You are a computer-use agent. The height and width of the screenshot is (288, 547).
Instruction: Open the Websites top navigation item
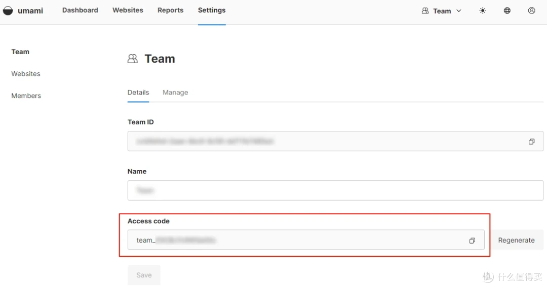coord(128,11)
